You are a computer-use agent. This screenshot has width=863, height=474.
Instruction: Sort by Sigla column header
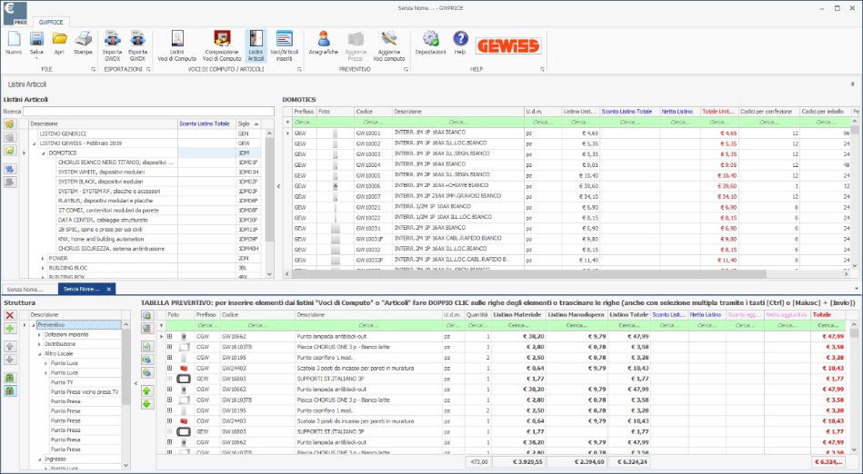point(248,123)
